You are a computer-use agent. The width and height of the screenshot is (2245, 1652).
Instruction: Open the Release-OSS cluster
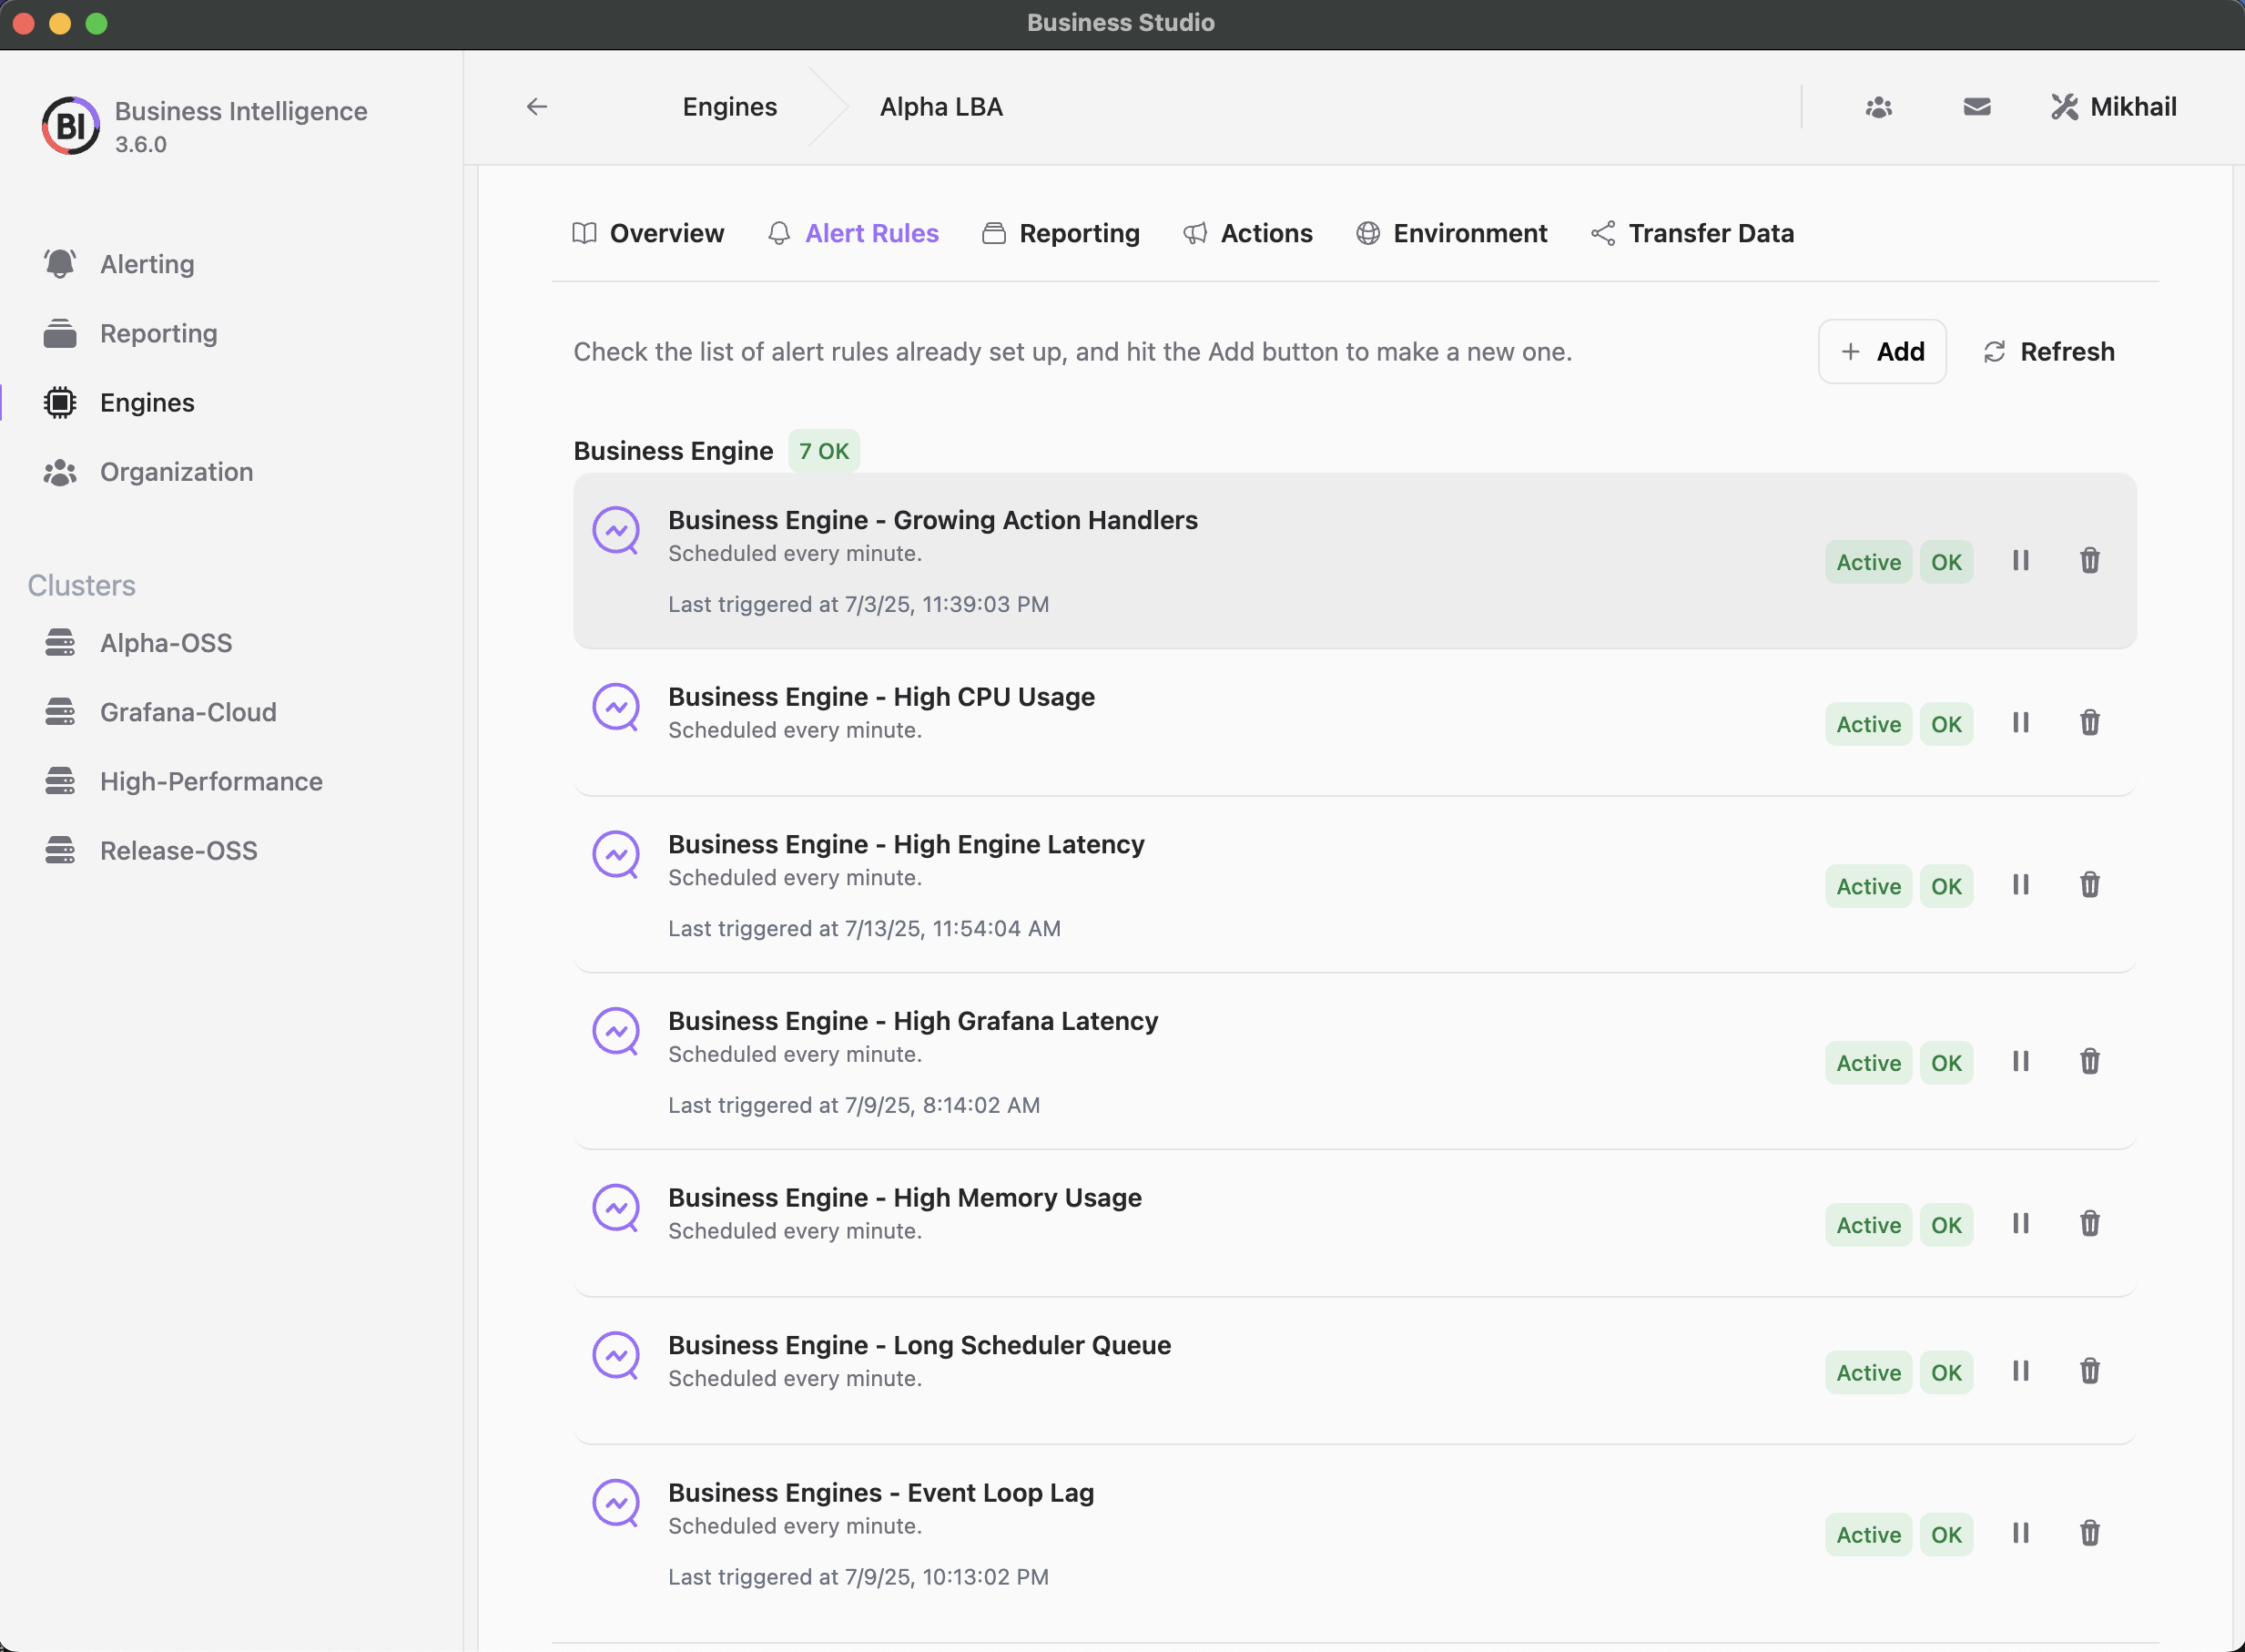coord(150,850)
